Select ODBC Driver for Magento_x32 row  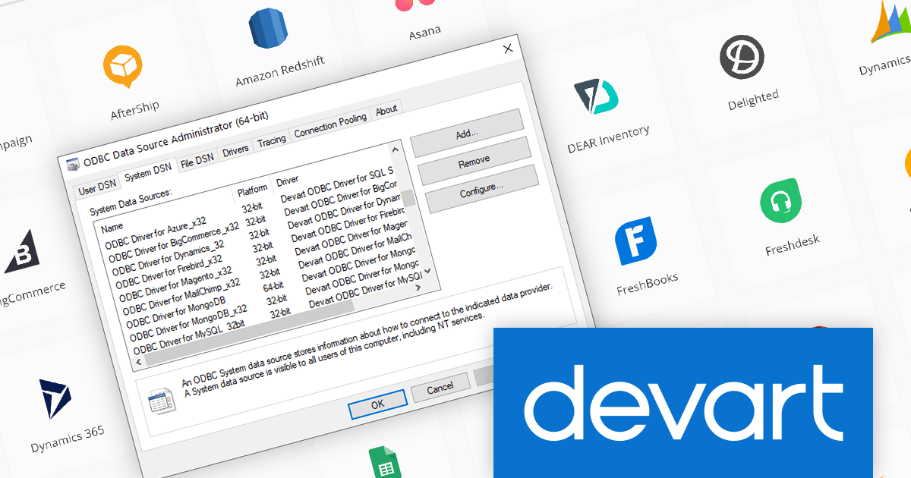pos(175,283)
